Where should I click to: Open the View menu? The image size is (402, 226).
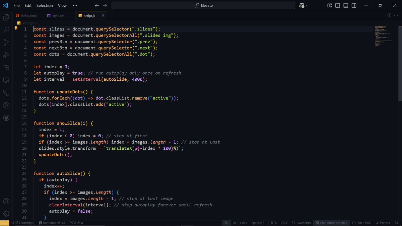pyautogui.click(x=62, y=5)
